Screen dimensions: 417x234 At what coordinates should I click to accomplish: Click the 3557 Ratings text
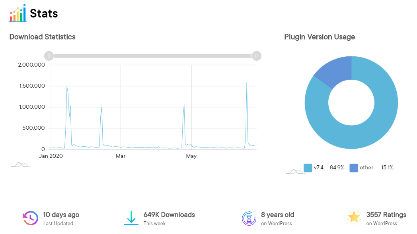(386, 215)
